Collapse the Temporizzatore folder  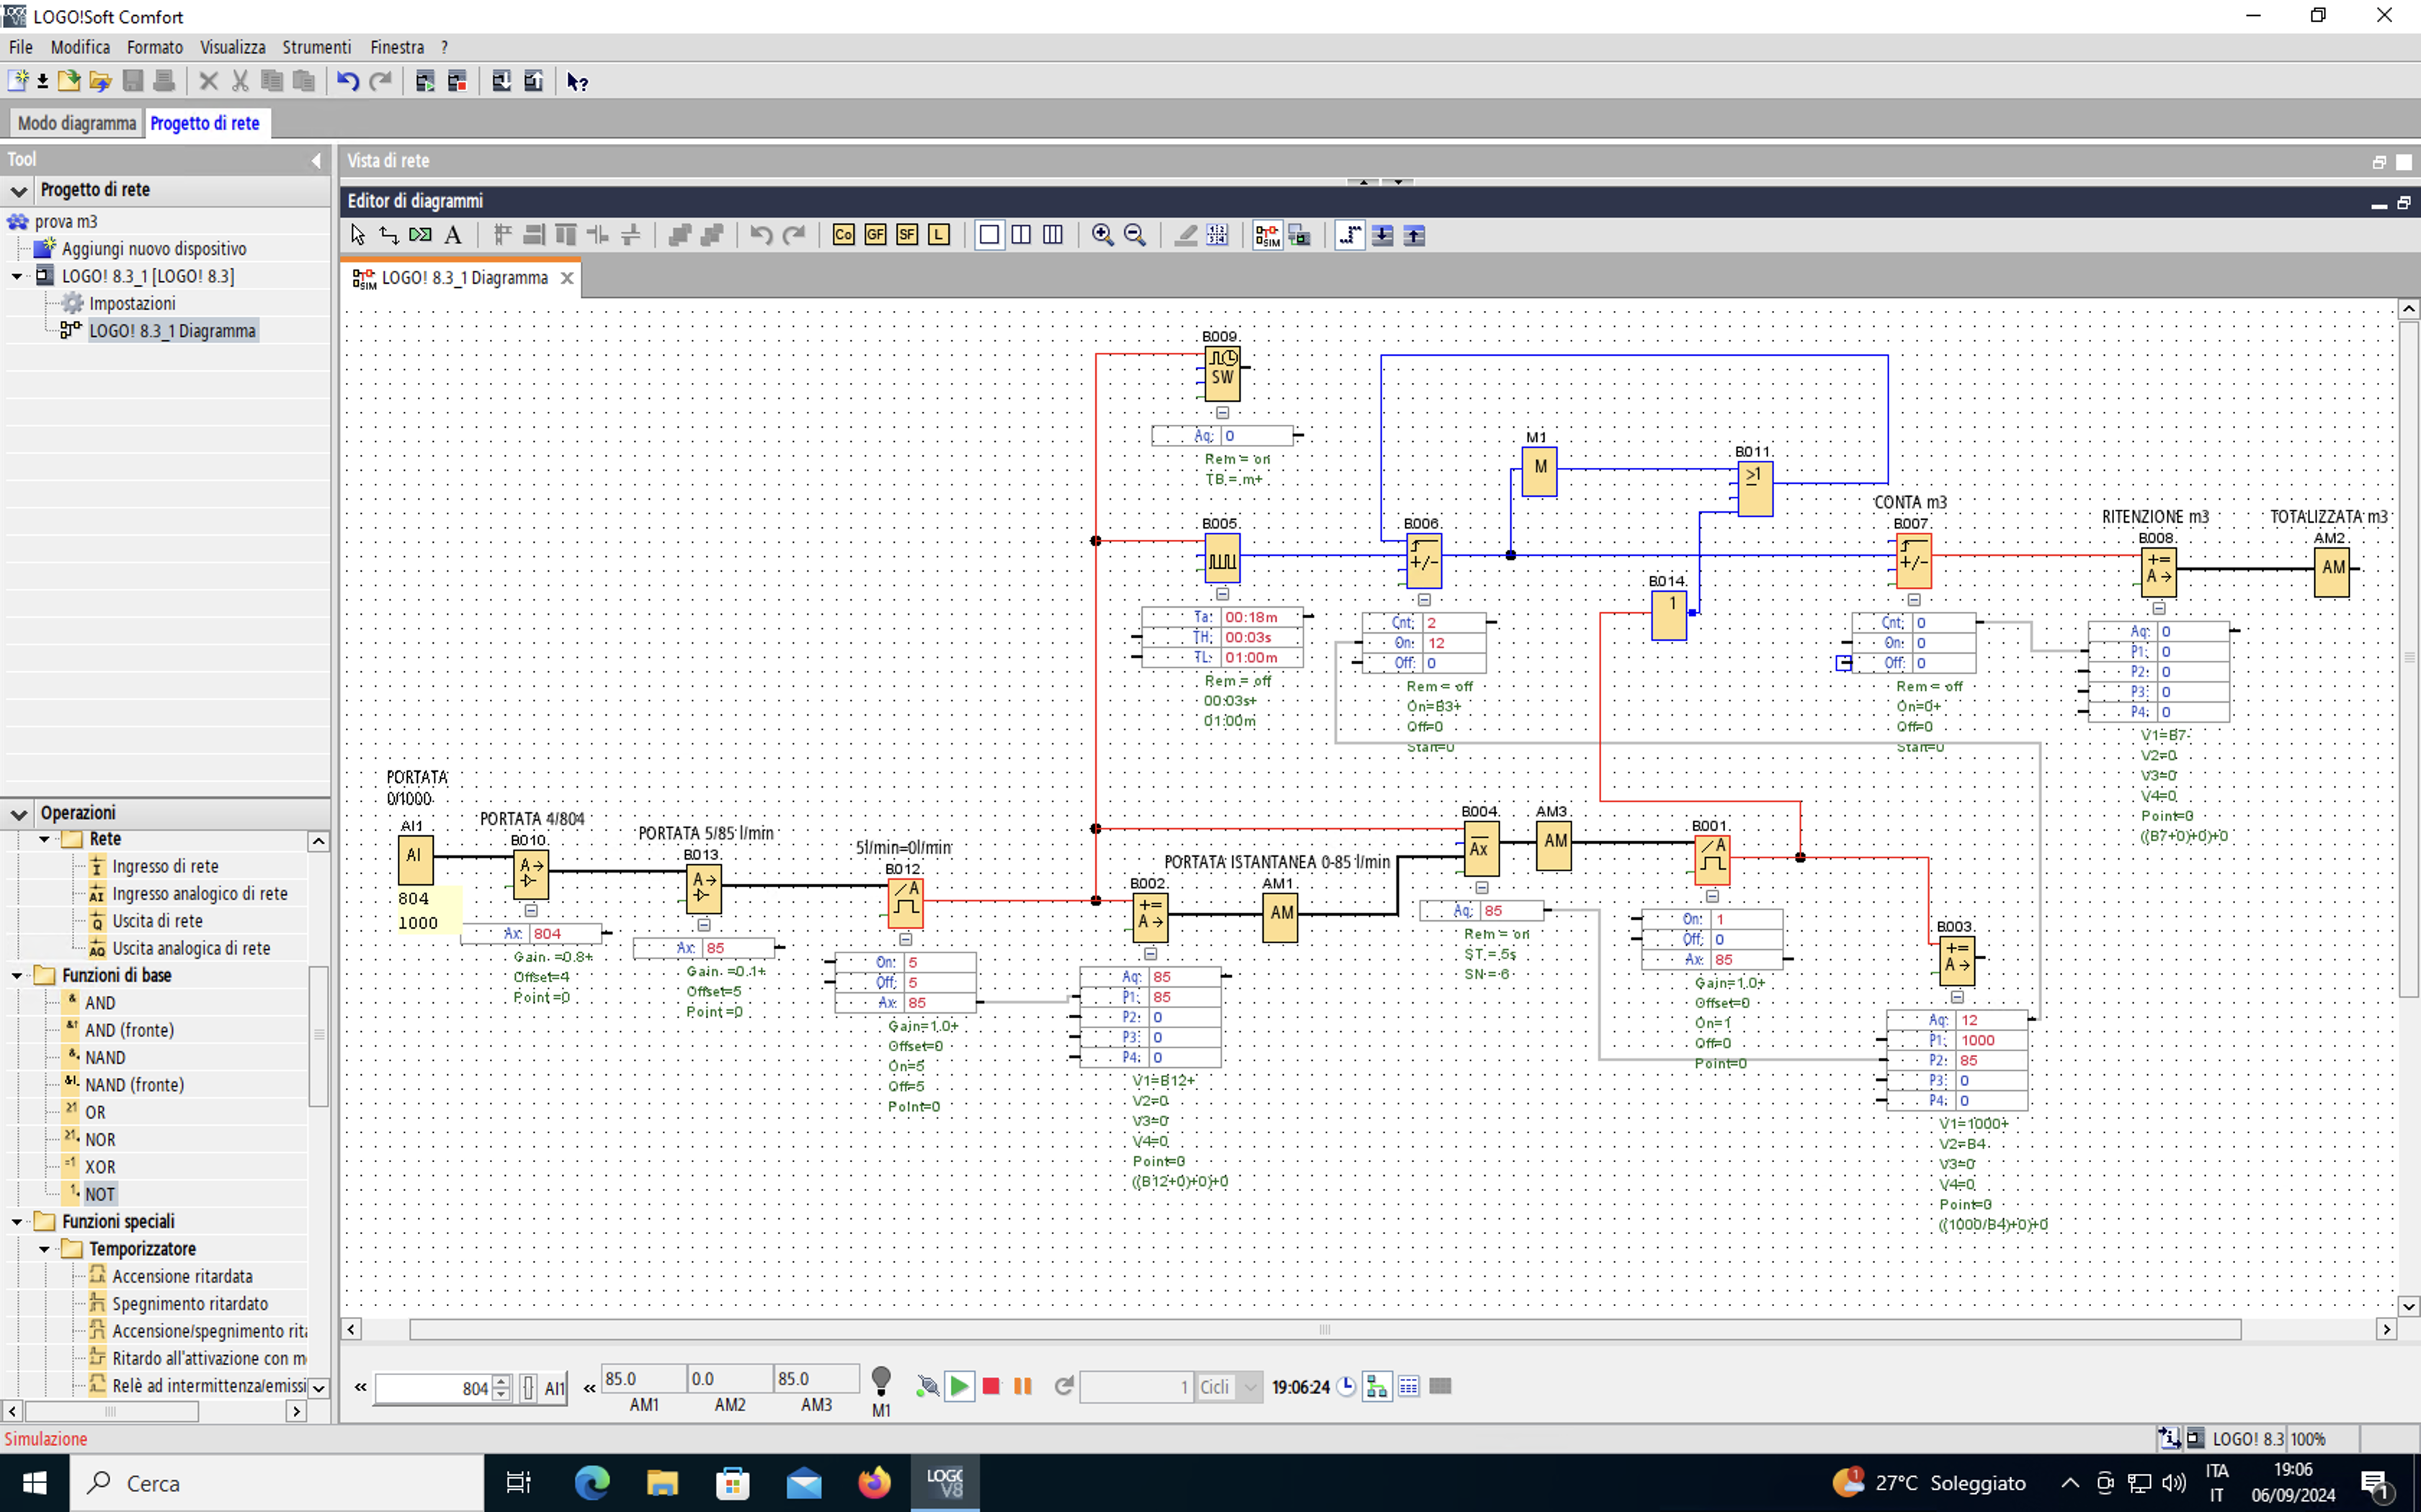(44, 1249)
